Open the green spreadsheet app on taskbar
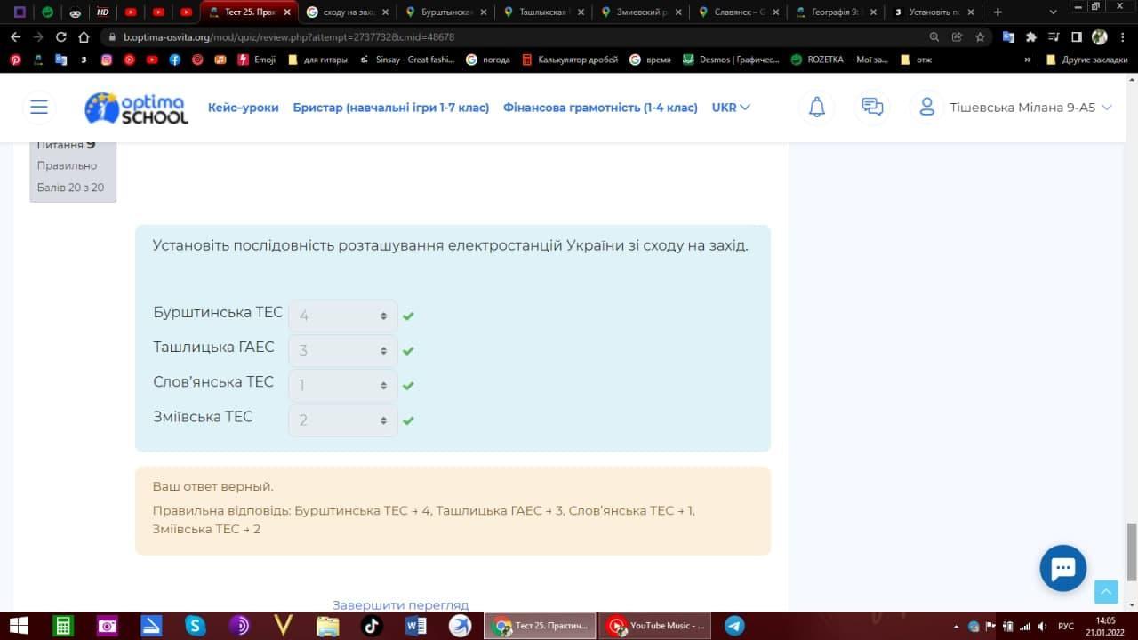The image size is (1138, 640). pyautogui.click(x=63, y=626)
